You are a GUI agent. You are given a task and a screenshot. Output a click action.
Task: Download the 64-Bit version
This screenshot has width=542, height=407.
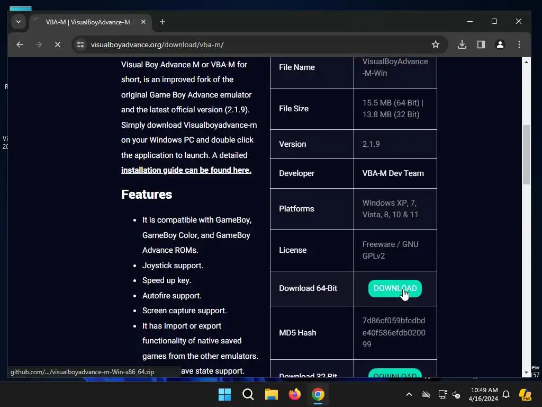click(x=395, y=288)
